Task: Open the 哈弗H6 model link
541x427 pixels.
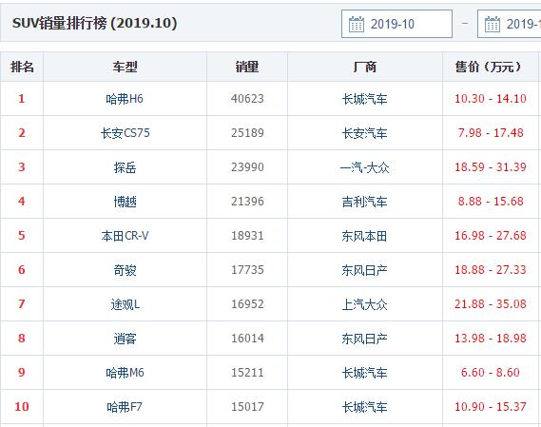Action: click(125, 99)
